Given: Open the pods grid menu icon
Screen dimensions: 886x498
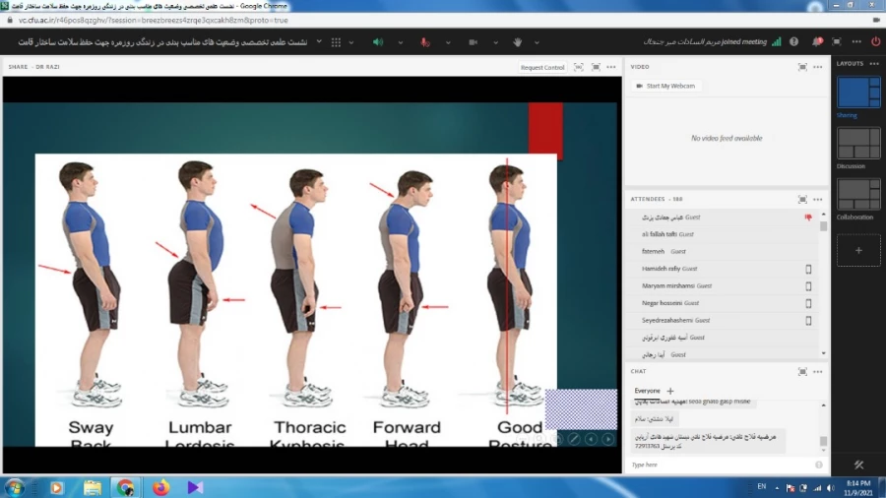Looking at the screenshot, I should pyautogui.click(x=336, y=42).
